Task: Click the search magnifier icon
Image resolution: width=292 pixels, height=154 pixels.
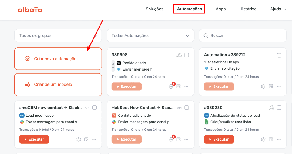Action: (x=206, y=35)
